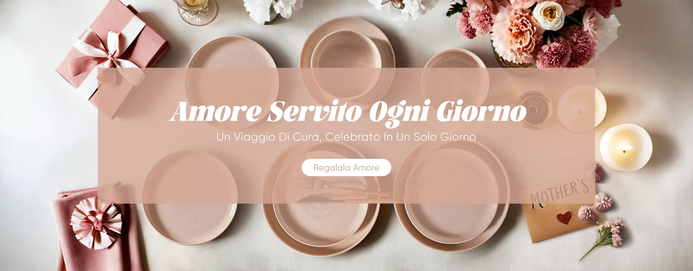The height and width of the screenshot is (271, 693).
Task: Click the bottom-left single pink plate
Action: click(x=190, y=197)
